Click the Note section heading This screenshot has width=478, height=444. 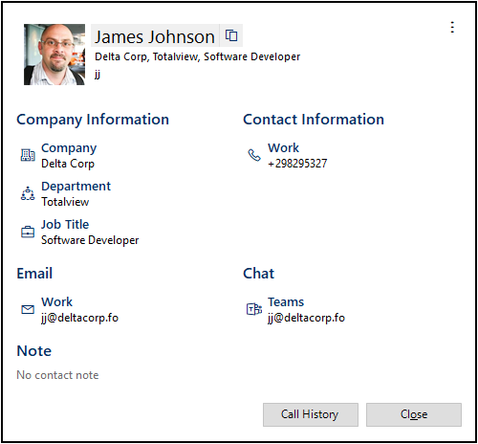[34, 351]
